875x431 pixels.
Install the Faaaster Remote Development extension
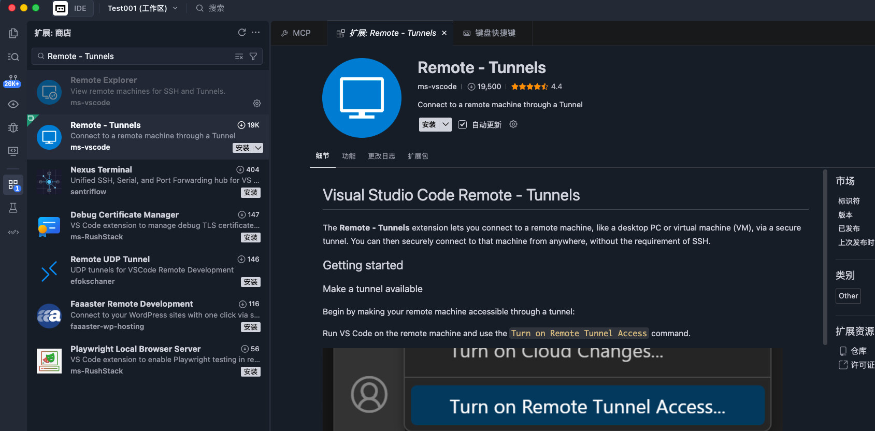251,327
